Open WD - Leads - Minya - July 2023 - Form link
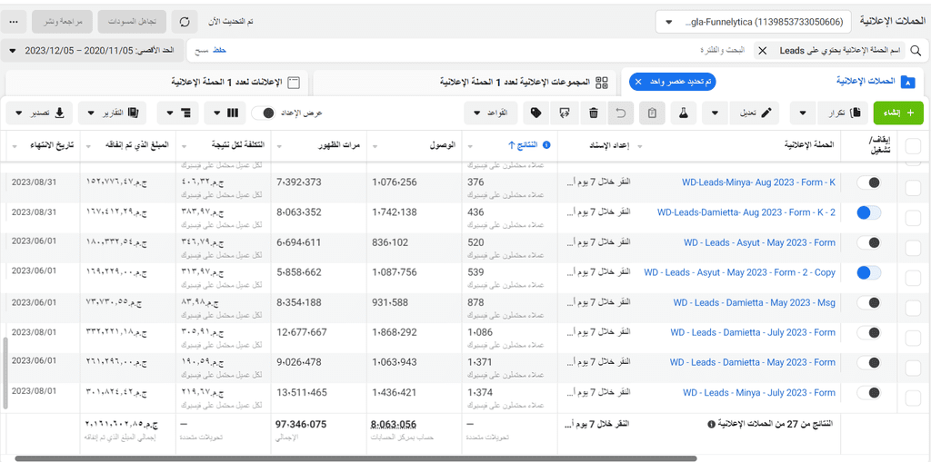 [759, 393]
